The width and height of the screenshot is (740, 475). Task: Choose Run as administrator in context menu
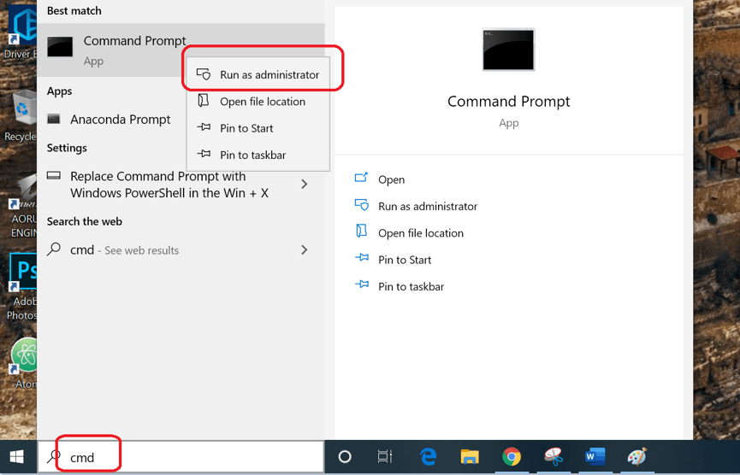[x=269, y=75]
